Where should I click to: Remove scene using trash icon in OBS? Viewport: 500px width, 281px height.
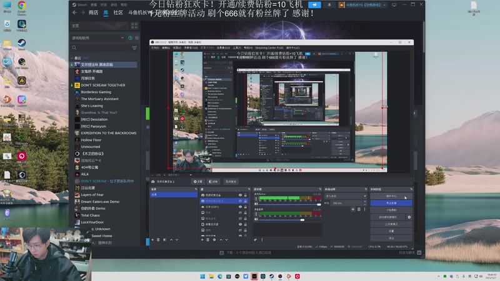click(x=158, y=240)
